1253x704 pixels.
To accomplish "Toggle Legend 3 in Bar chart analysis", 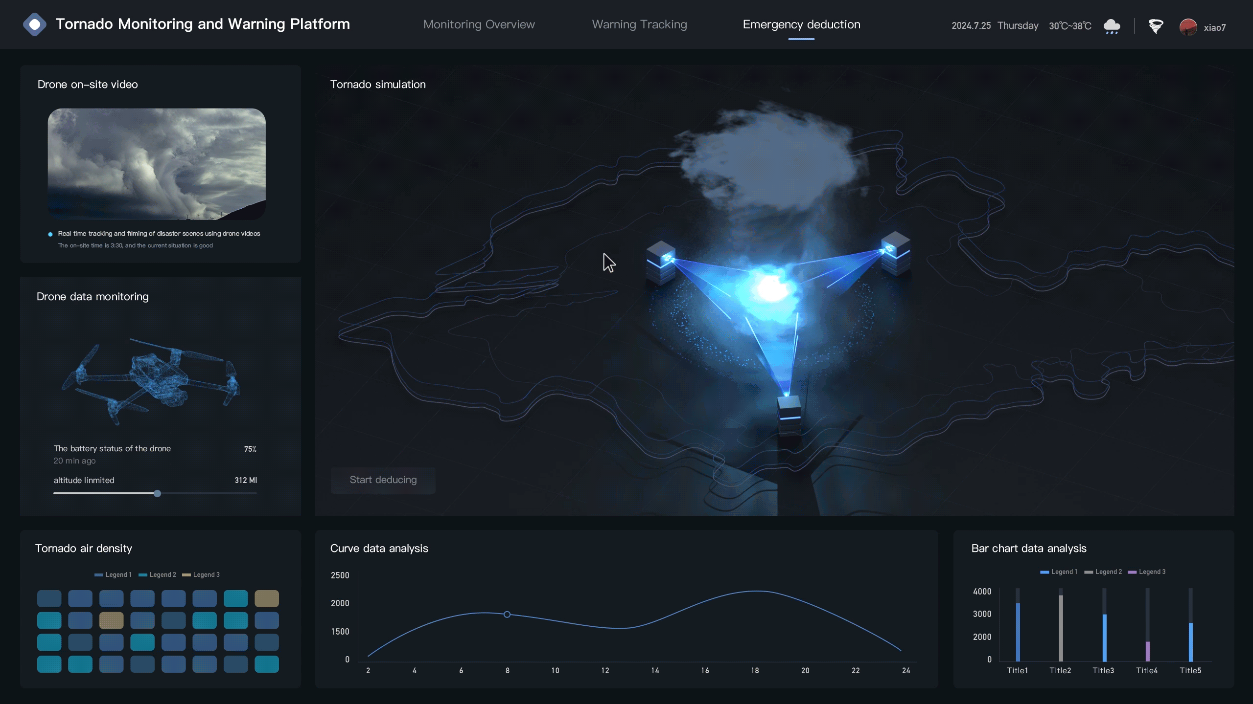I will click(1147, 572).
